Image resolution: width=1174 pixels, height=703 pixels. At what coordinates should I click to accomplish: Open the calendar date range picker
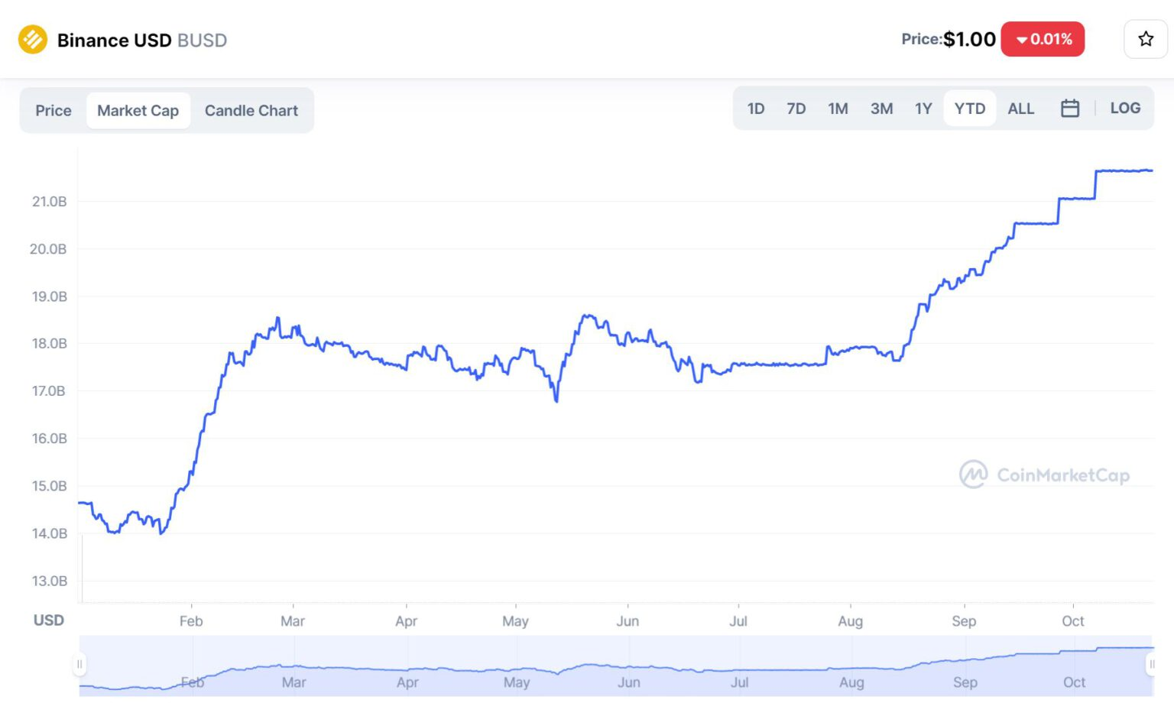1070,109
